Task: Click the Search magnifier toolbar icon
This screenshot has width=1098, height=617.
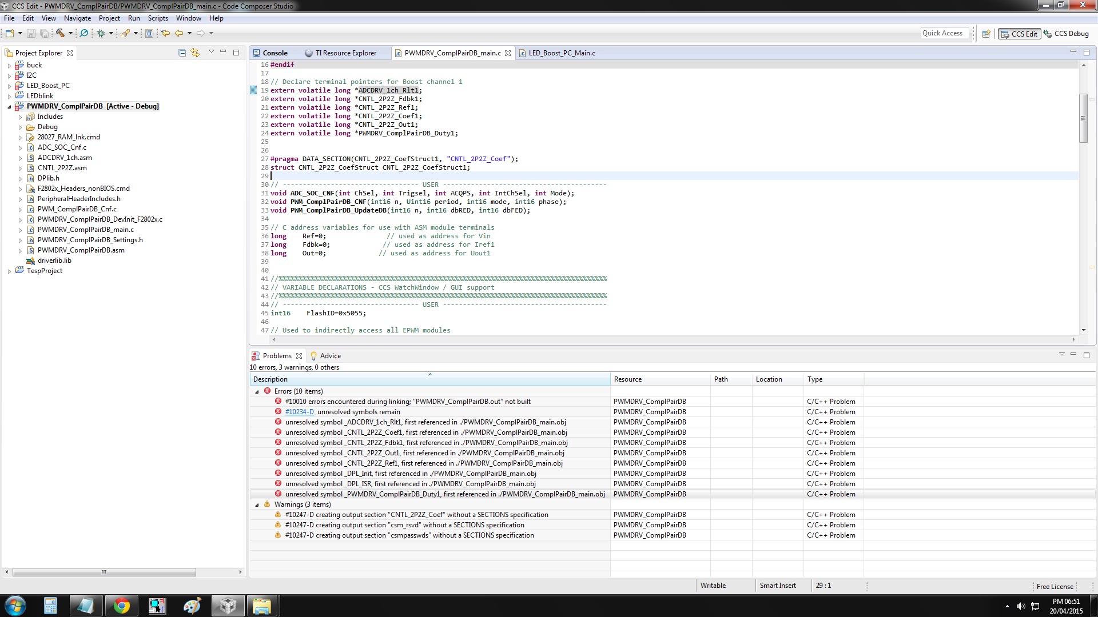Action: (84, 33)
